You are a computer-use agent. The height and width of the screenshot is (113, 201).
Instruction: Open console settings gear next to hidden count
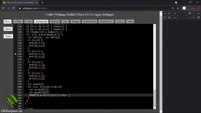[198, 18]
